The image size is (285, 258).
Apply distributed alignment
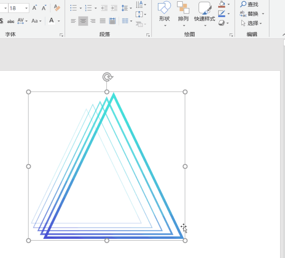point(113,21)
